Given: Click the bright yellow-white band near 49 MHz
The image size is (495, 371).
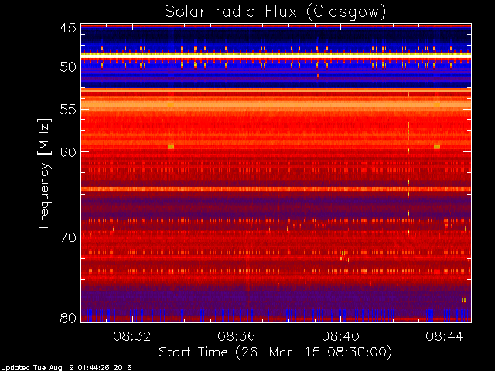Looking at the screenshot, I should coord(276,56).
